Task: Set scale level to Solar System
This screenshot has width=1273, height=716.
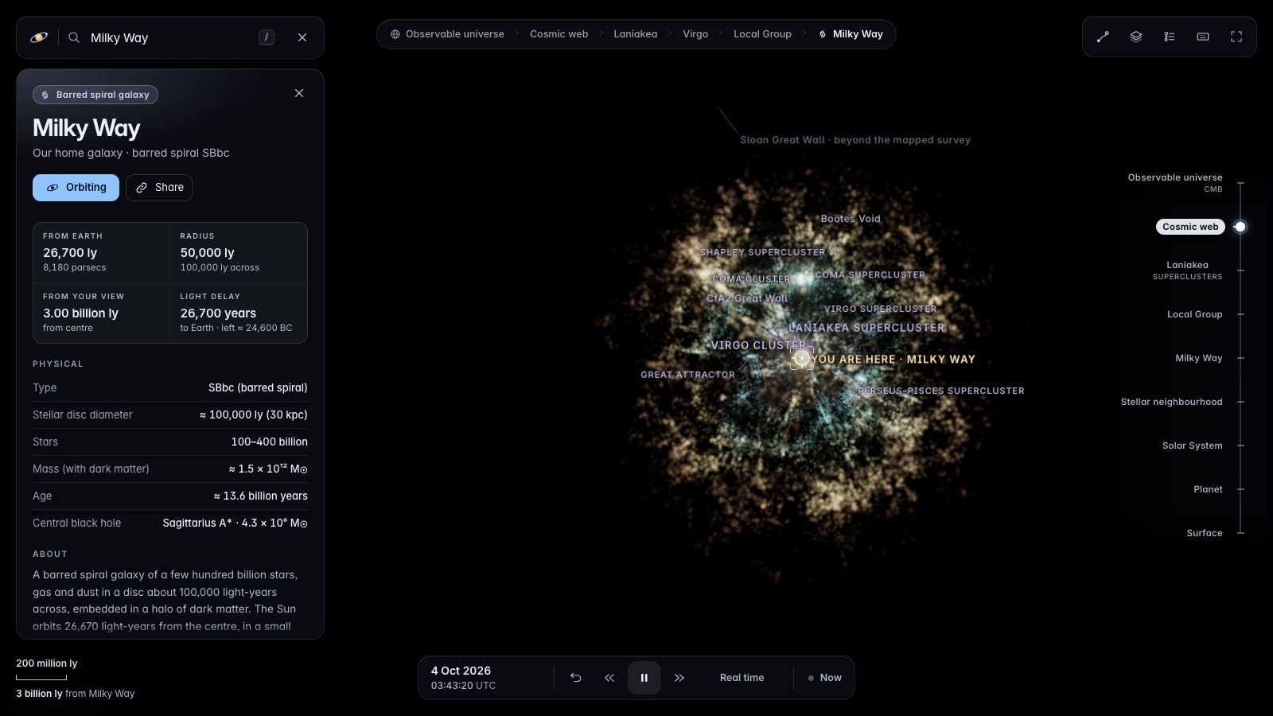Action: pyautogui.click(x=1193, y=446)
